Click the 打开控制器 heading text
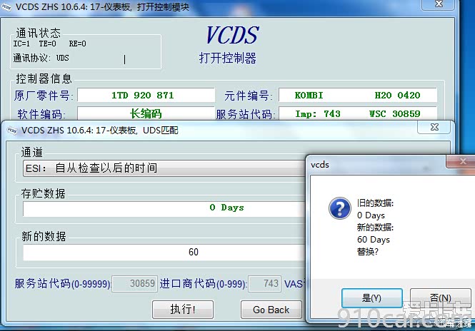 [x=228, y=58]
